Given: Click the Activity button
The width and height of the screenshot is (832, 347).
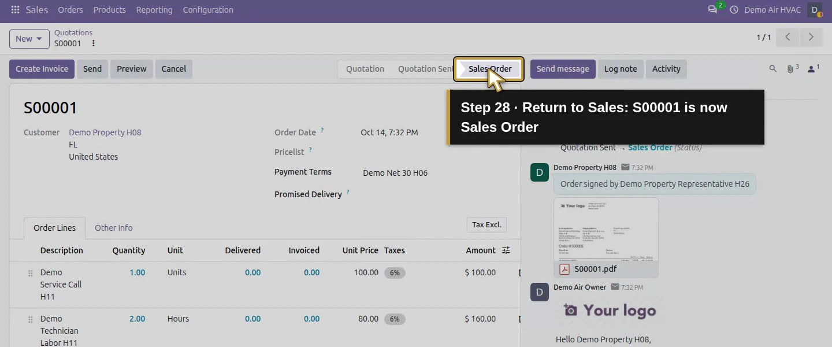Looking at the screenshot, I should tap(666, 69).
